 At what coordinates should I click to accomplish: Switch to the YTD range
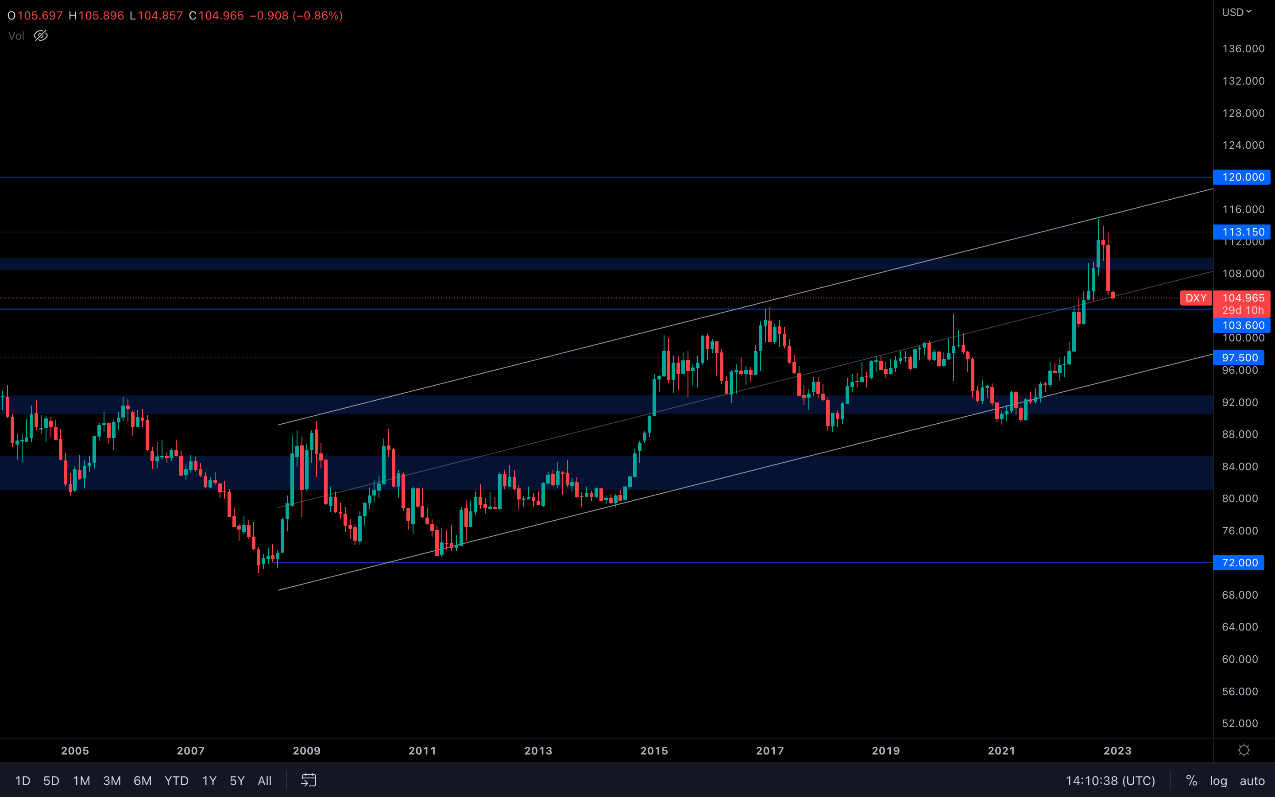(x=176, y=781)
